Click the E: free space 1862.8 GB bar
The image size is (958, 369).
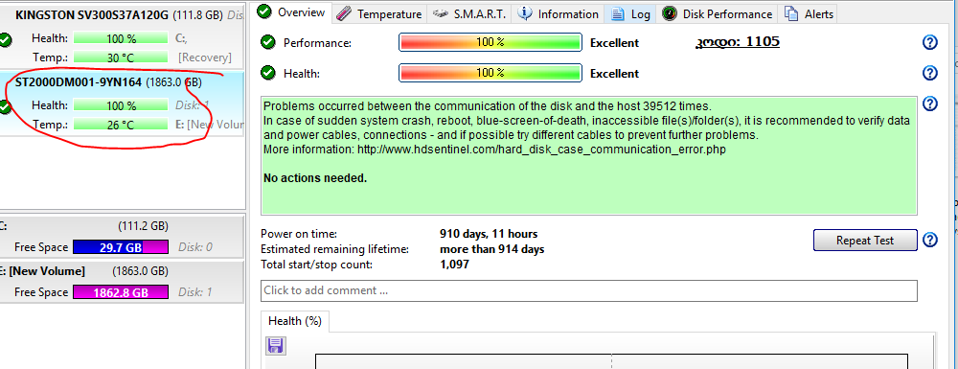pyautogui.click(x=121, y=292)
